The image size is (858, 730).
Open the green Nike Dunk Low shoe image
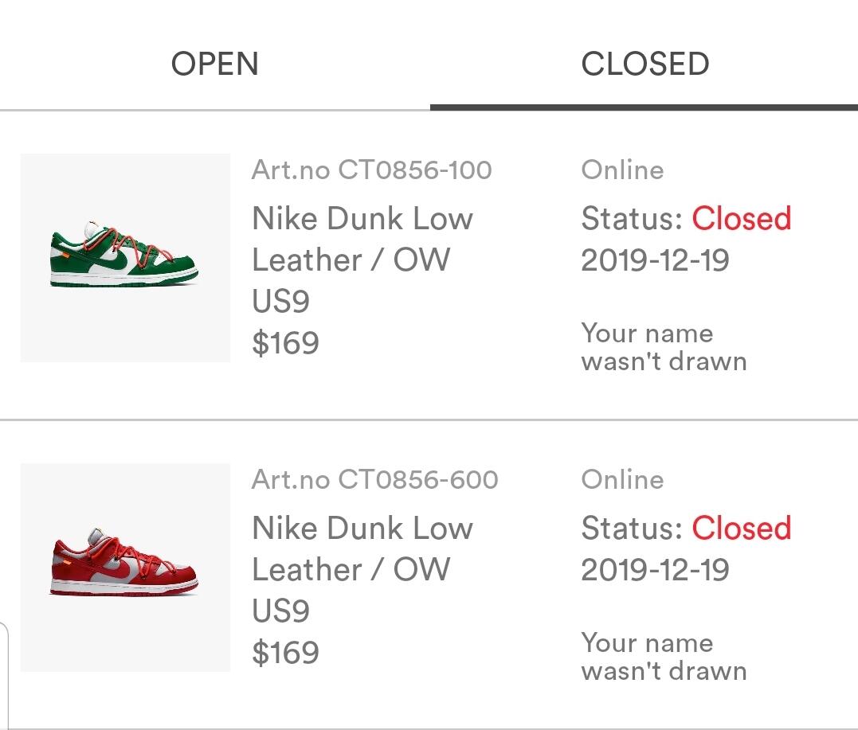point(125,258)
